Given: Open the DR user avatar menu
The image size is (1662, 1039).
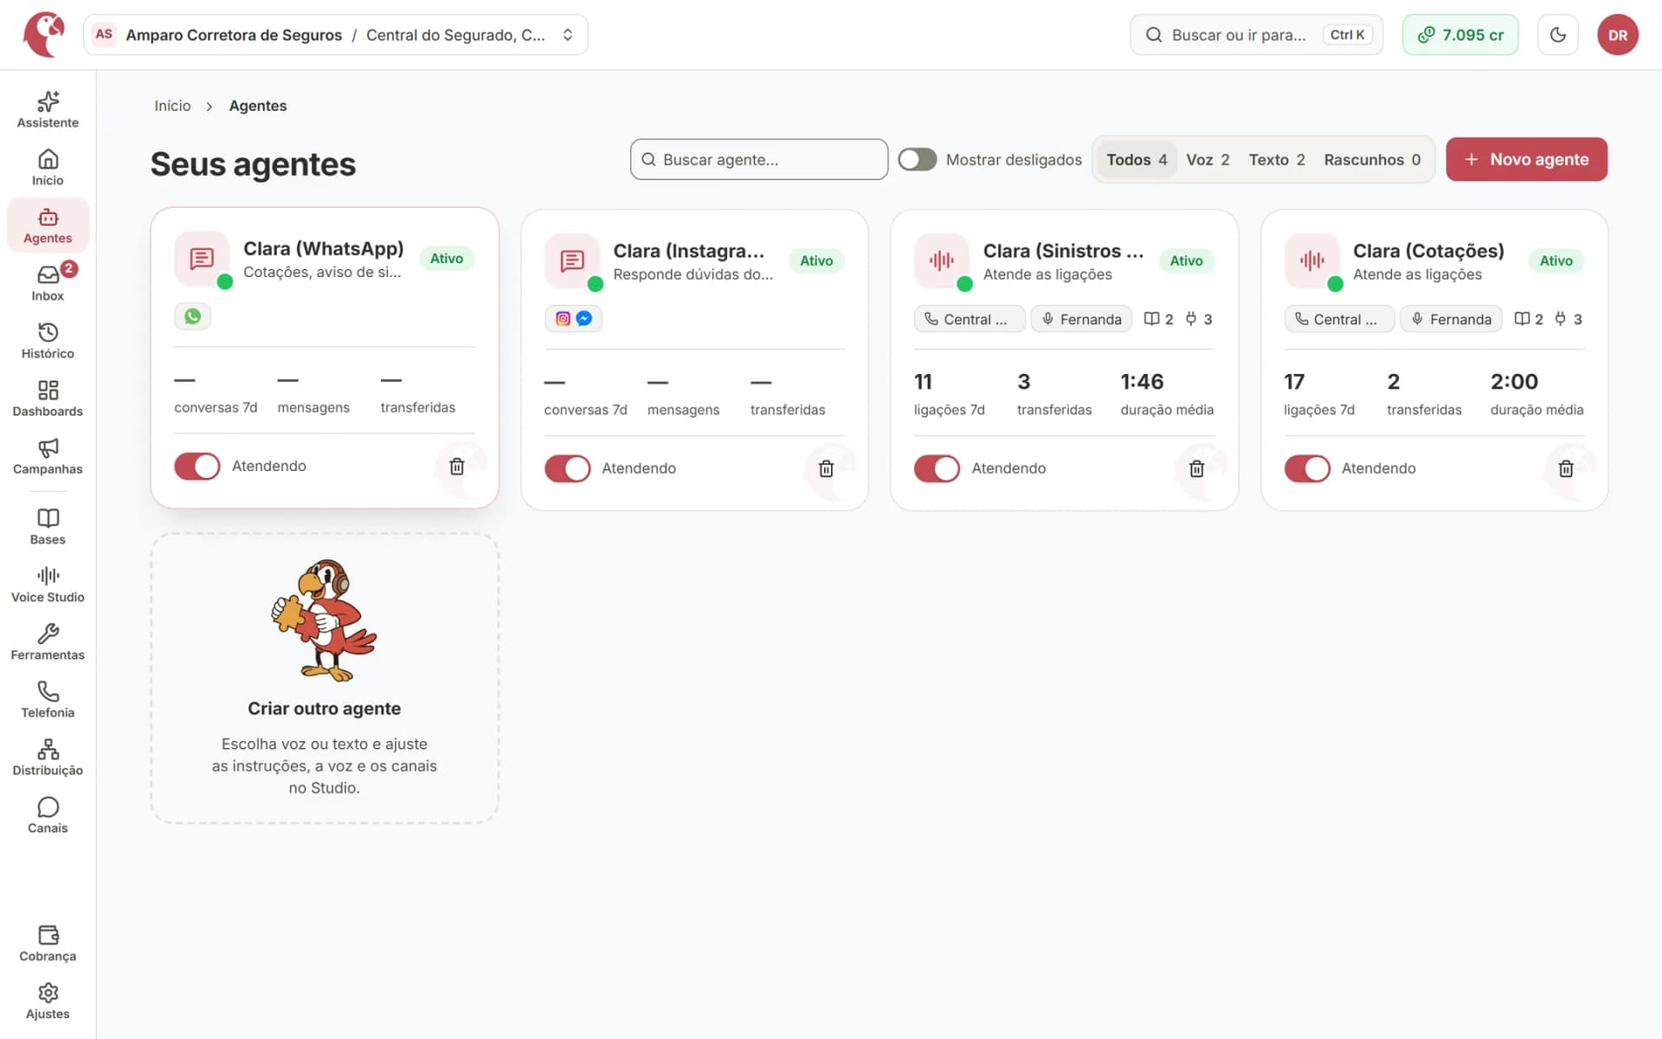Looking at the screenshot, I should click(1618, 35).
